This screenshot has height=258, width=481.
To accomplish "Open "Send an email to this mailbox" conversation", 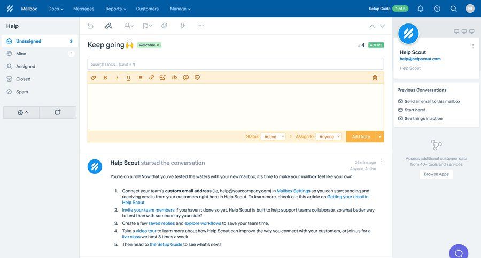I will coord(432,101).
